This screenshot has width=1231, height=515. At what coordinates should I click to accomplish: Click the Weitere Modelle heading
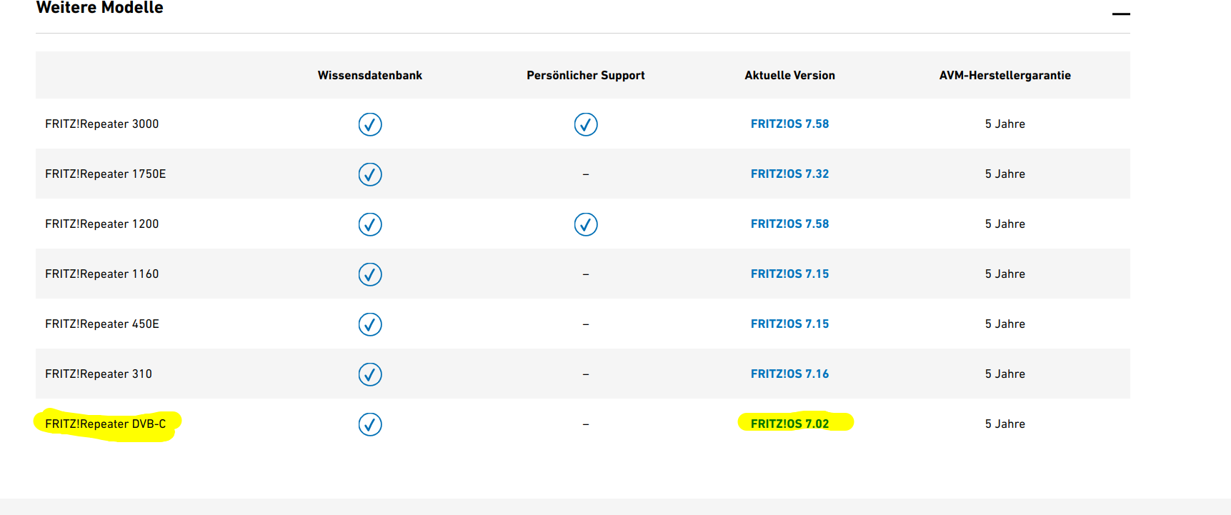coord(99,8)
